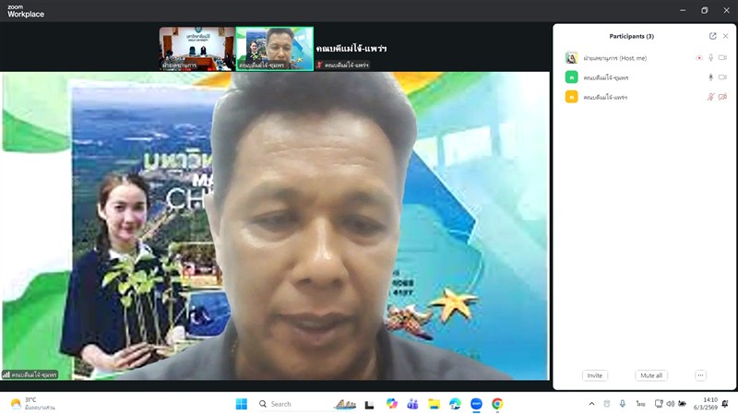This screenshot has height=415, width=738.
Task: Select the active speaker's highlighted video thumbnail
Action: [274, 48]
